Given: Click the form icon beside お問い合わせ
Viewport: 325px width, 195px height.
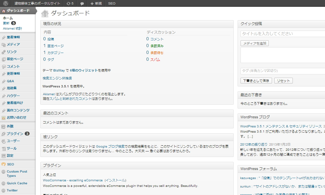Looking at the screenshot, I should [4, 118].
